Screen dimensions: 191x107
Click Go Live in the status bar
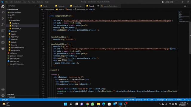coord(169,100)
